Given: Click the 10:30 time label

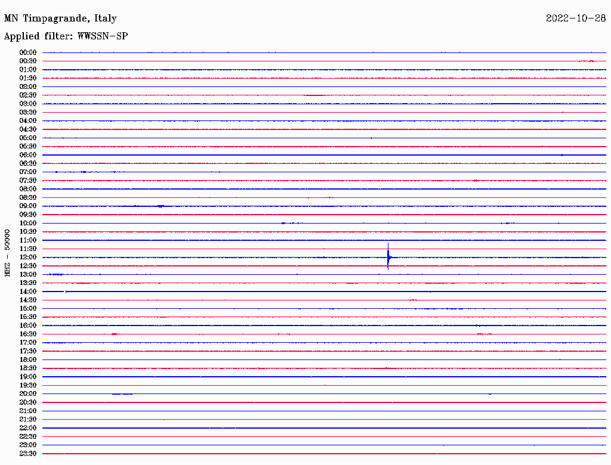Looking at the screenshot, I should [28, 232].
